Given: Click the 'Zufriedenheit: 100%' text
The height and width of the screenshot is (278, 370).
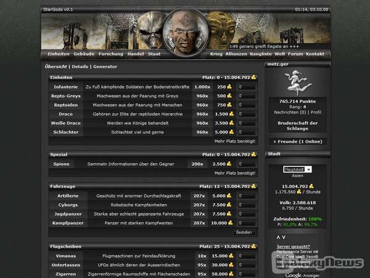Looking at the screenshot, I should point(297,219).
